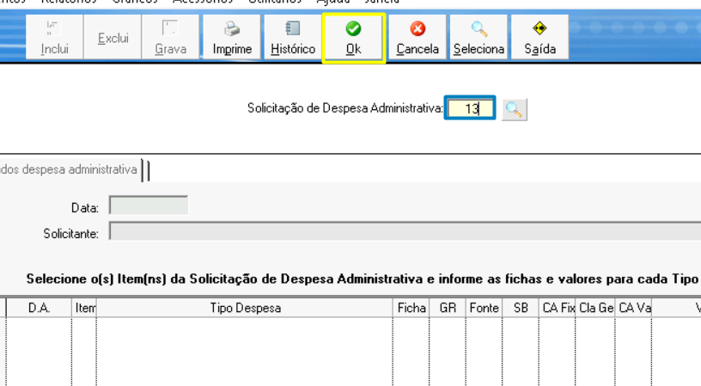
Task: Click the Seleciona magnifier toolbar button
Action: point(479,38)
